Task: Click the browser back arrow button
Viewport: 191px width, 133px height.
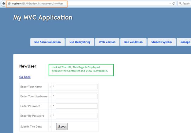Action: point(4,3)
